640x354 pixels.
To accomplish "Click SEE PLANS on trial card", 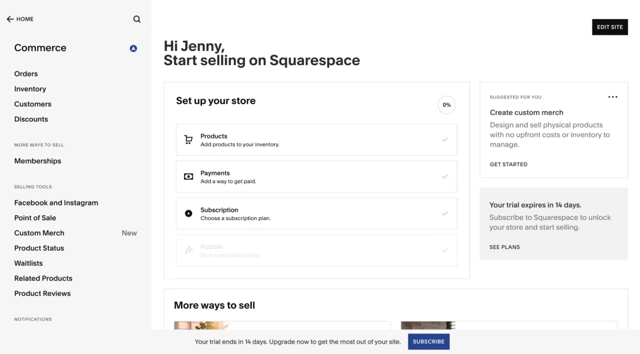I will [x=505, y=247].
